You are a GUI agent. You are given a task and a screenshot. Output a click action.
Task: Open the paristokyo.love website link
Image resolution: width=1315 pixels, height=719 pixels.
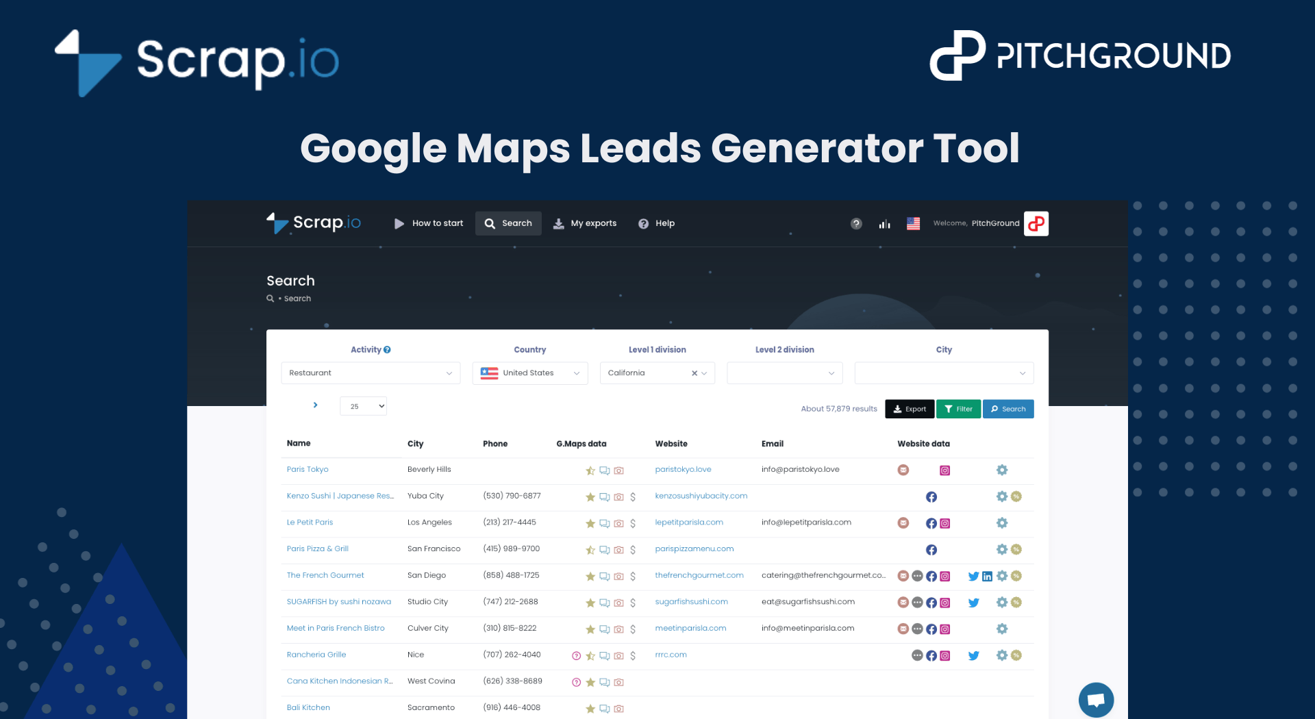[x=683, y=470]
